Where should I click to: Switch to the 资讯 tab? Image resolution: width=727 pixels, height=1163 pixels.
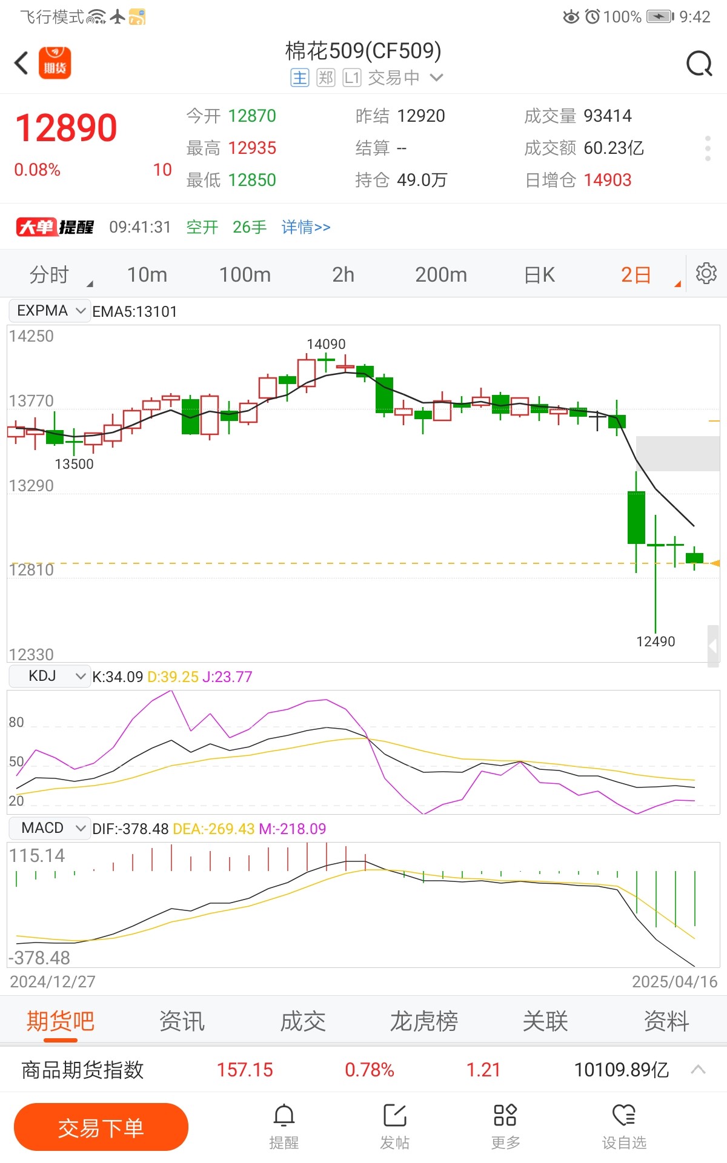pyautogui.click(x=182, y=1021)
